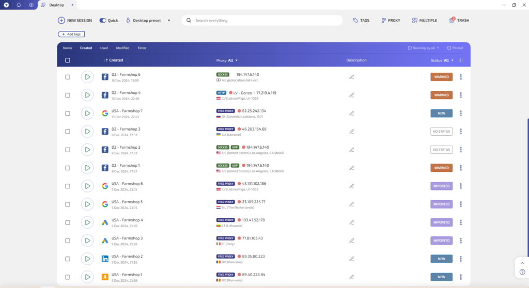Viewport: 529px width, 288px height.
Task: Sort by the Modified tab
Action: (122, 48)
